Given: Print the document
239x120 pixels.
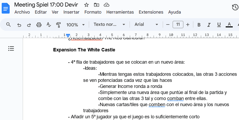Looking at the screenshot, I should click(39, 25).
